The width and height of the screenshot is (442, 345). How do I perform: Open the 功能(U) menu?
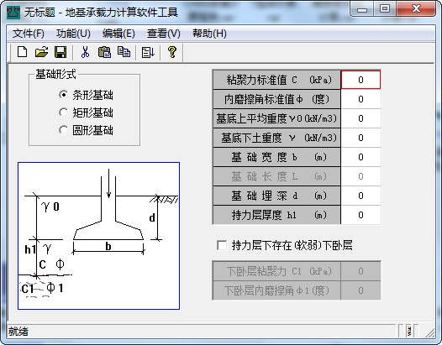pos(73,34)
